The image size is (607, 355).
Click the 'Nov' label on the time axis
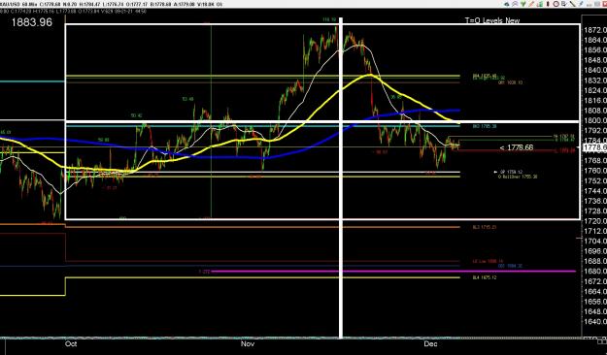[248, 343]
